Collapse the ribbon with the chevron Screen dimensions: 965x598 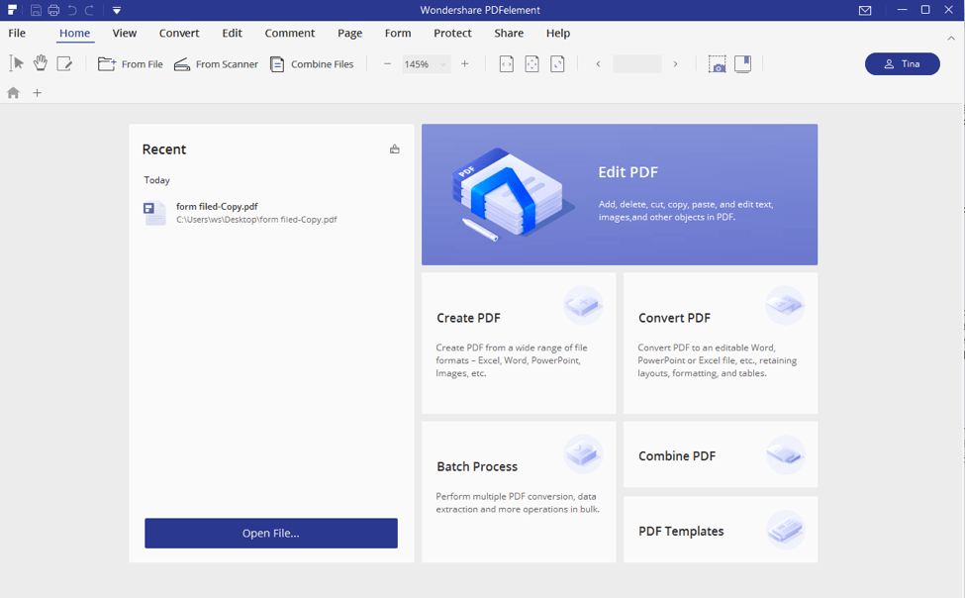click(x=951, y=39)
